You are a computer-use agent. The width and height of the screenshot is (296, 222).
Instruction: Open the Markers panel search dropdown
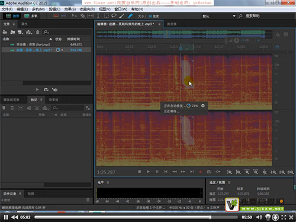(55, 108)
